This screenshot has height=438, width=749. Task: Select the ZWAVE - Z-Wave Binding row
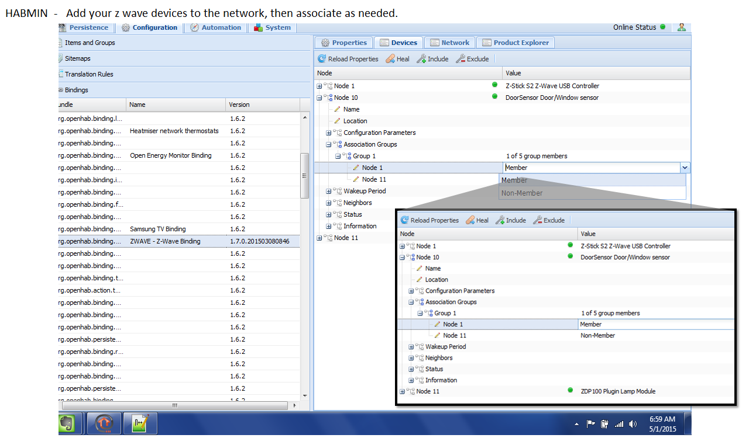[179, 241]
